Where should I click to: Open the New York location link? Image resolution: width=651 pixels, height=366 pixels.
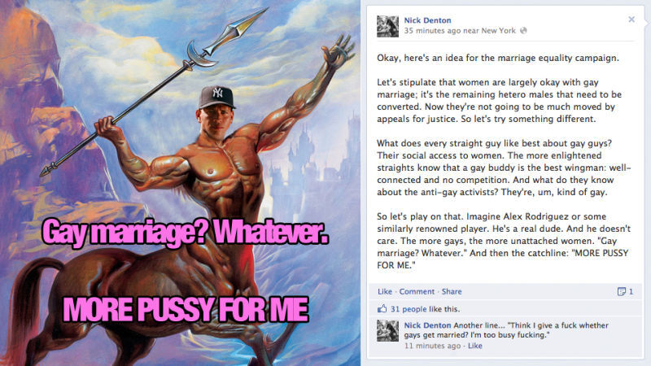pos(498,31)
